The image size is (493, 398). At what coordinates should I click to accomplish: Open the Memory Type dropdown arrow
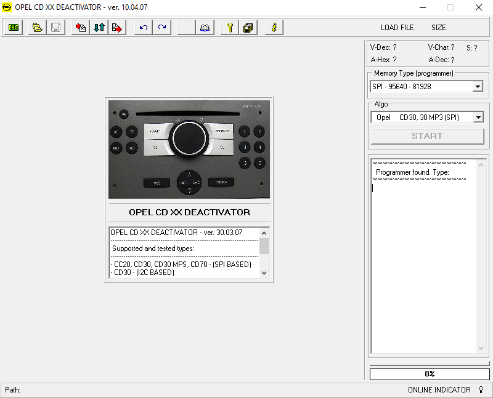478,86
